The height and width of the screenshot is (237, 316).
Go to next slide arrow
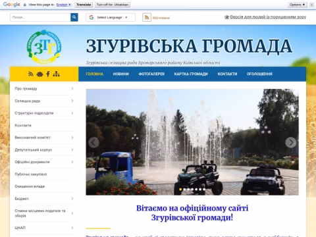291,142
